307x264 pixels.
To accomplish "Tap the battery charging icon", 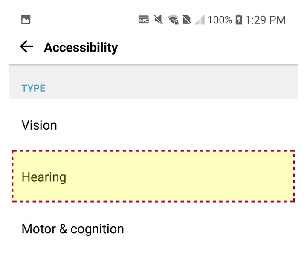I will pyautogui.click(x=239, y=20).
